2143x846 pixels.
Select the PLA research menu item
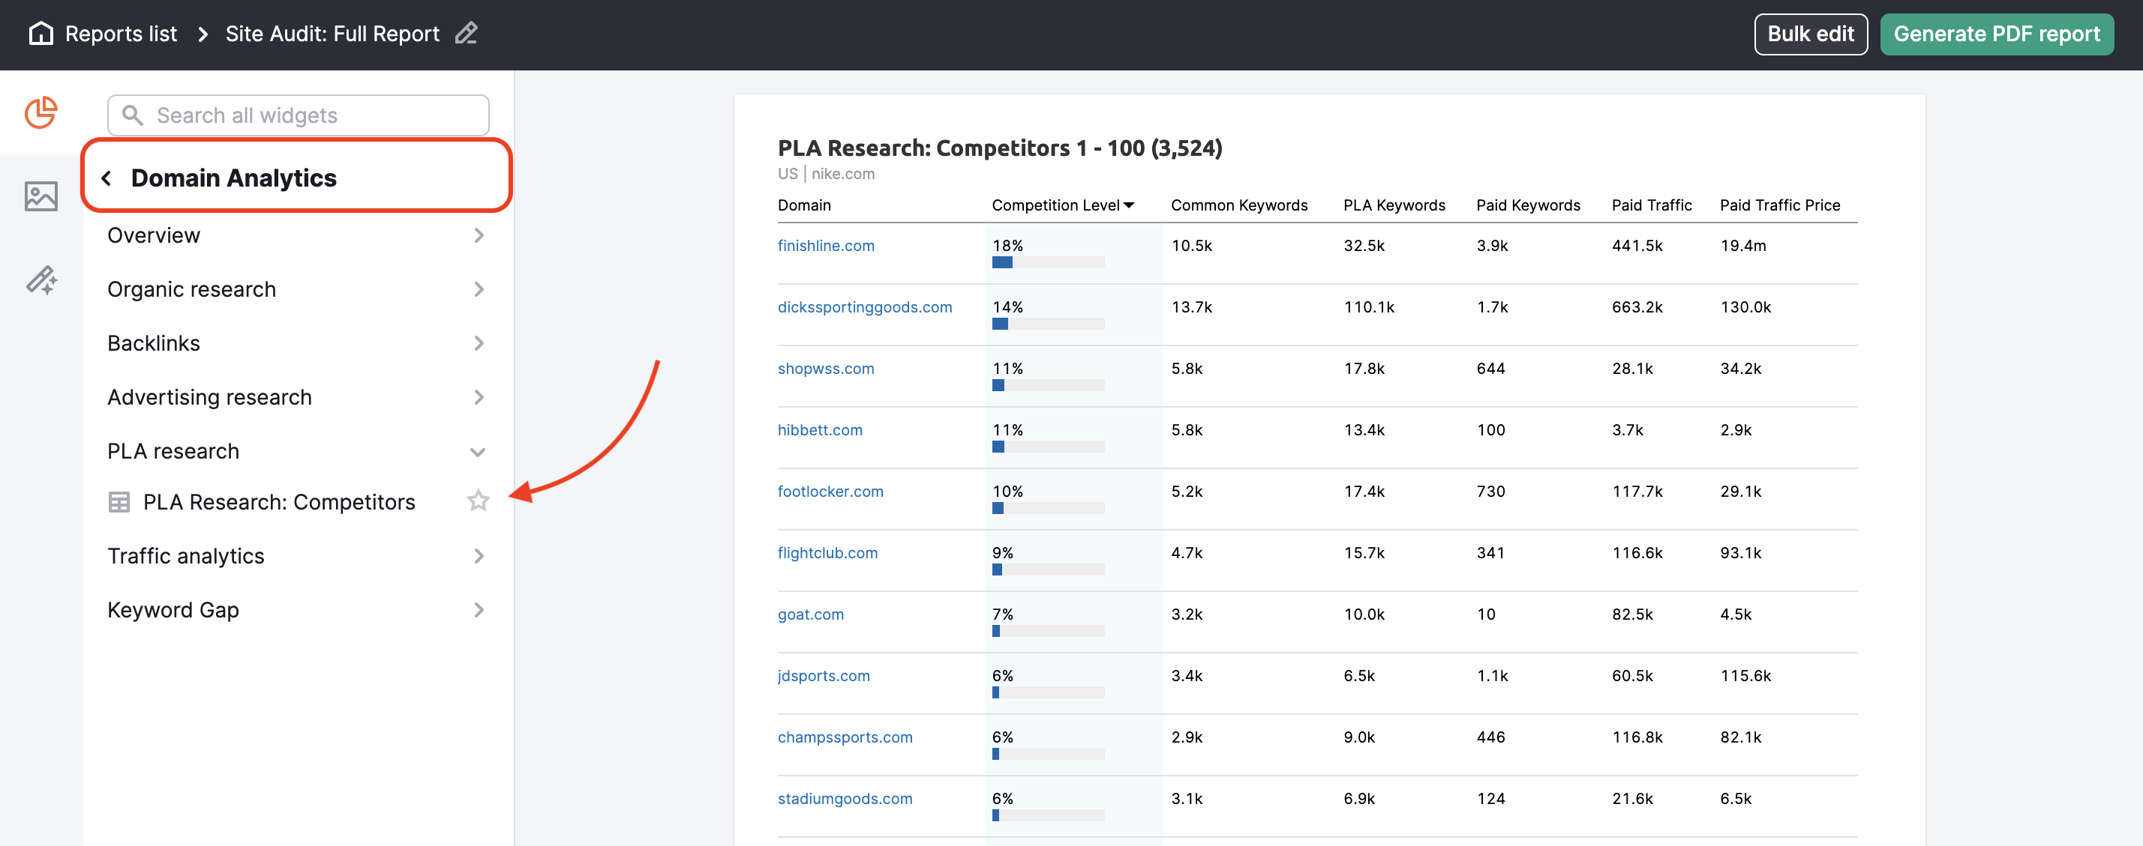click(x=296, y=451)
